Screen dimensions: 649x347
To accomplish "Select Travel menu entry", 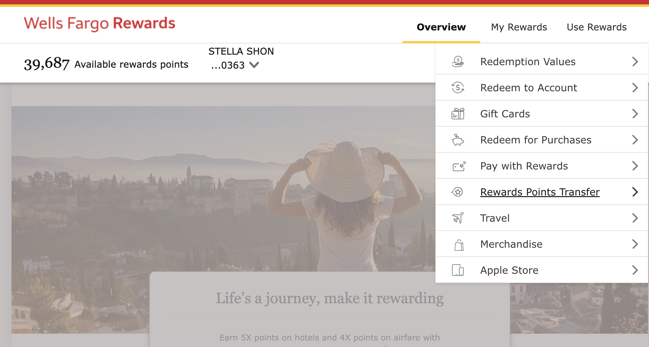I will 542,218.
